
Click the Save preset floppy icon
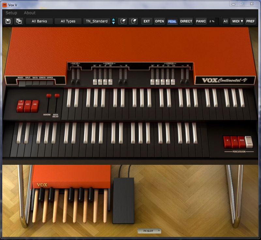(x=8, y=21)
